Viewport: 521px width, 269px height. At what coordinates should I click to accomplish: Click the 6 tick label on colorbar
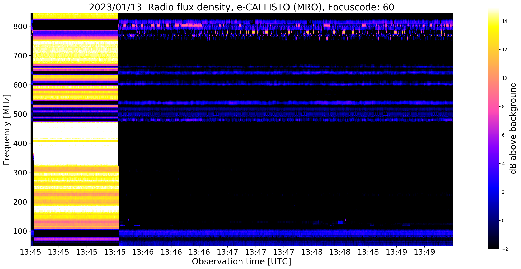(x=503, y=135)
